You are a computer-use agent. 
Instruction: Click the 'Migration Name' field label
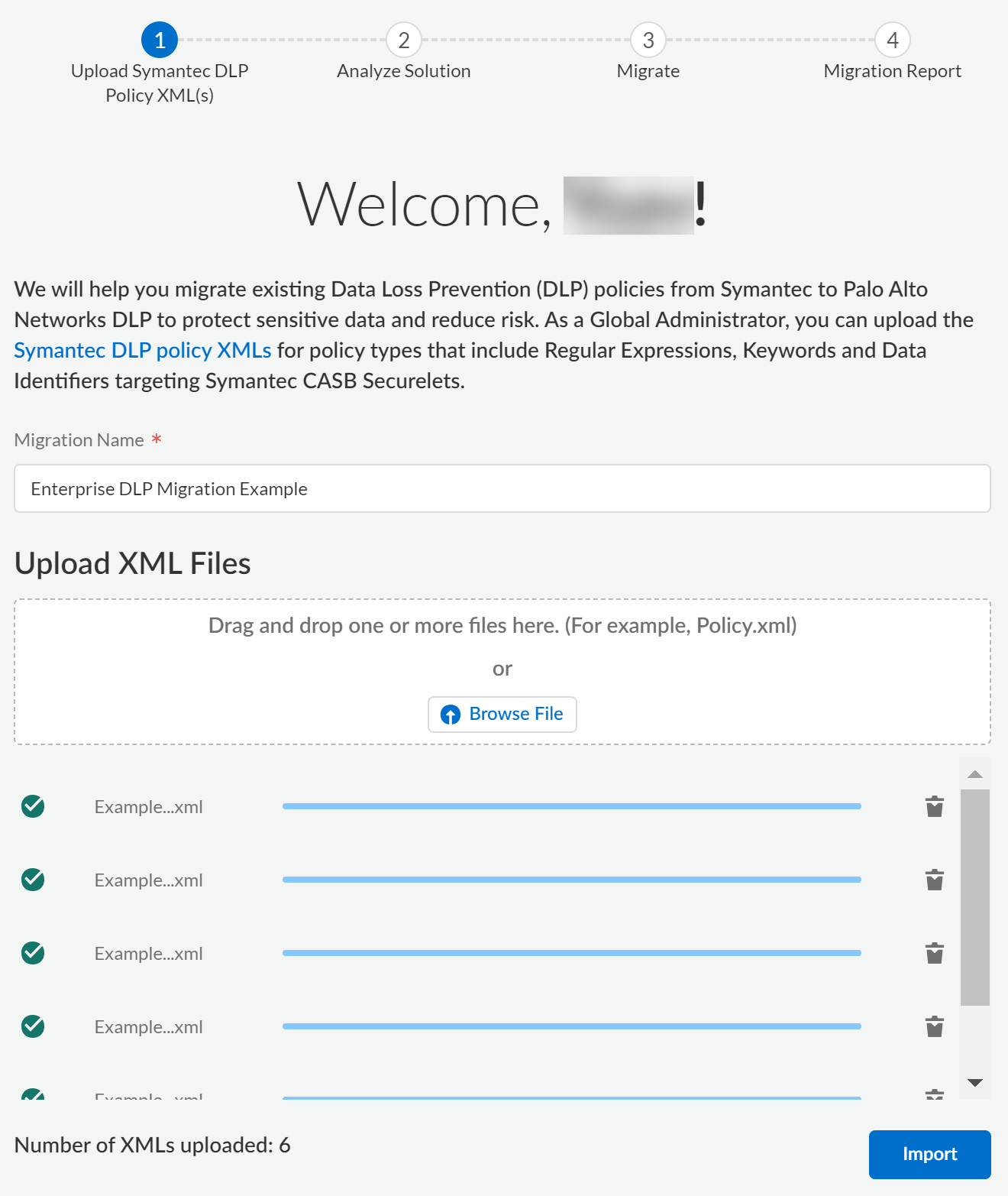click(x=79, y=440)
